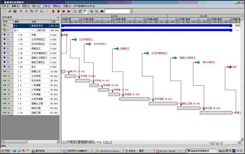Indent task using red right arrow
The width and height of the screenshot is (245, 154).
pos(63,11)
